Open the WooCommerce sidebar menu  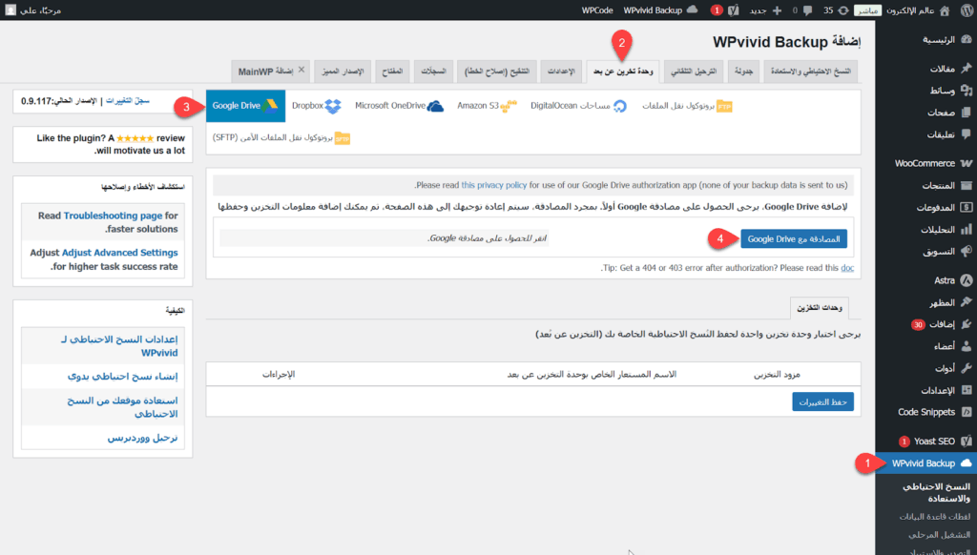pos(925,163)
